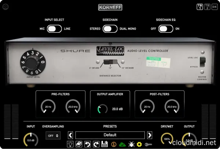The image size is (220, 149).
Task: Flip the Level-Loc/Bypass rocker switch
Action: pyautogui.click(x=203, y=62)
